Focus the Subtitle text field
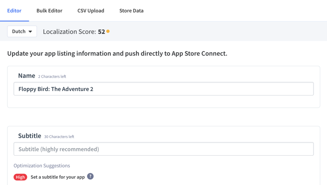The image size is (327, 185). pos(164,149)
